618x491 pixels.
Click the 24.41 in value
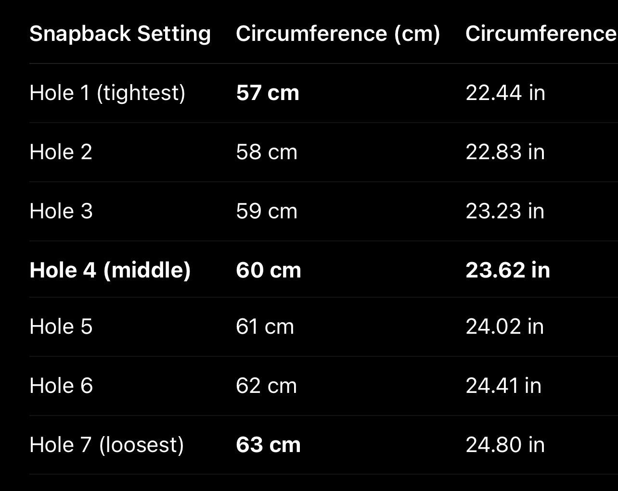tap(503, 386)
